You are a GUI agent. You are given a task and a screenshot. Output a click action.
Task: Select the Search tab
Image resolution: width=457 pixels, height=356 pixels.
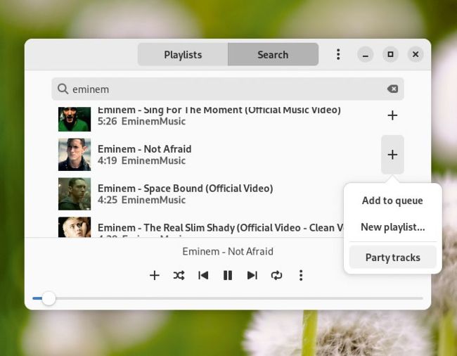[273, 54]
